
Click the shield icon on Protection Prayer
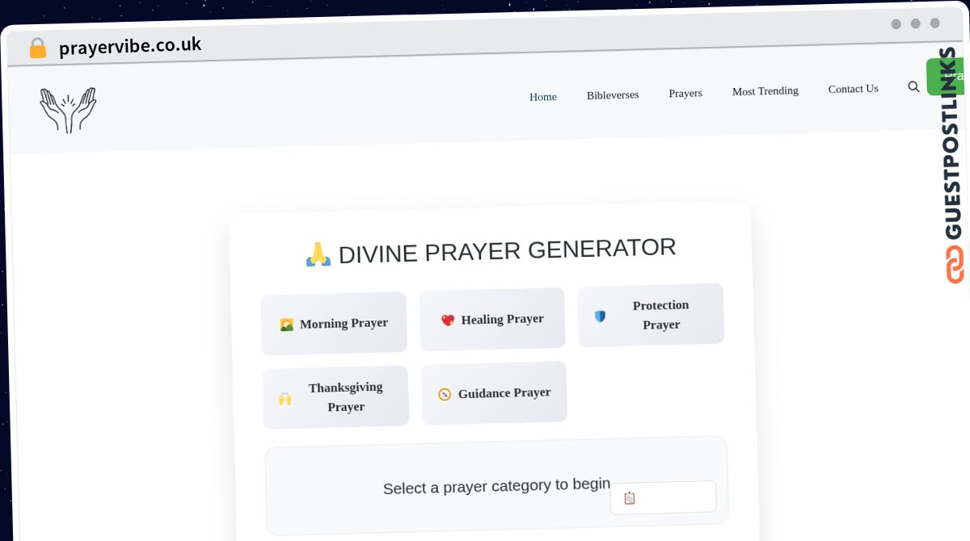pyautogui.click(x=600, y=317)
